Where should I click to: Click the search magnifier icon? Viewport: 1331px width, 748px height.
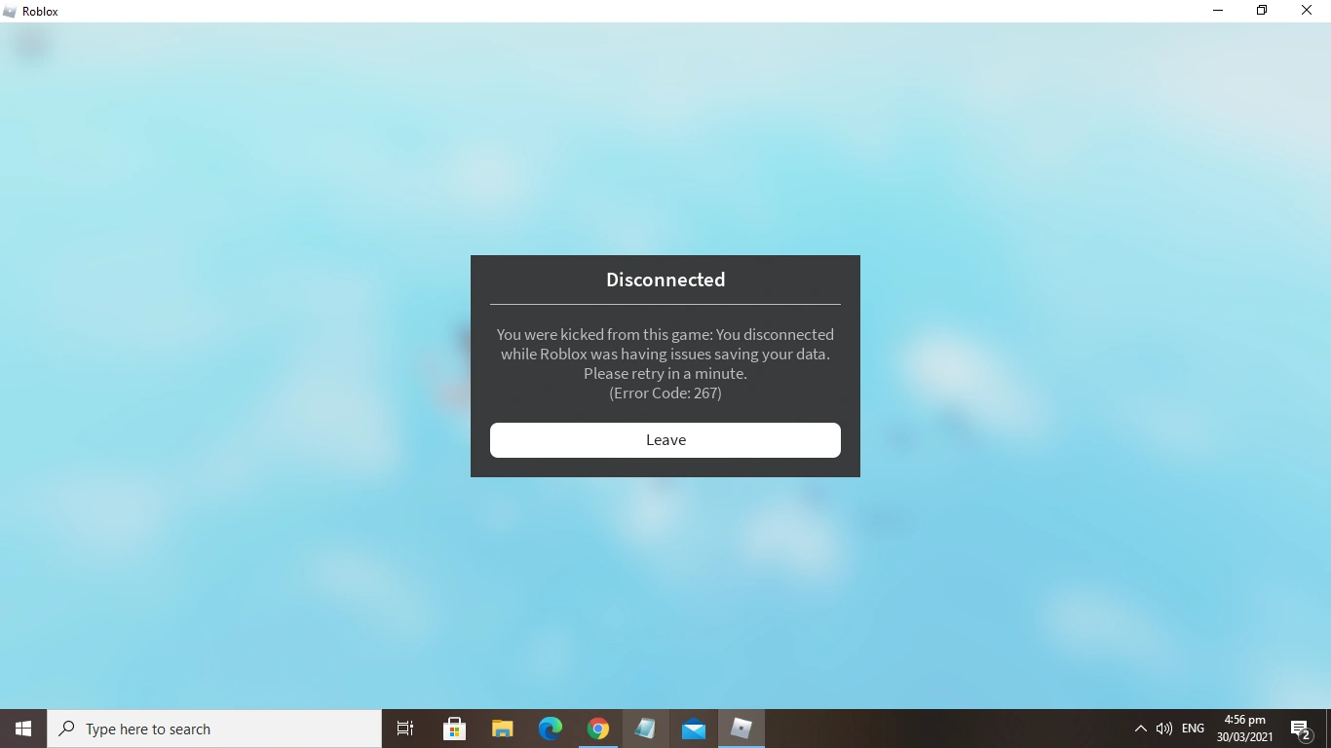65,728
